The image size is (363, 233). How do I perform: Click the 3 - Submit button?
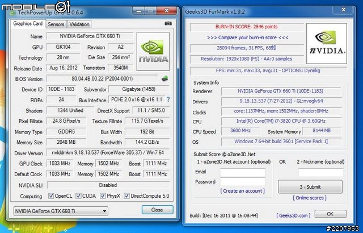(310, 186)
